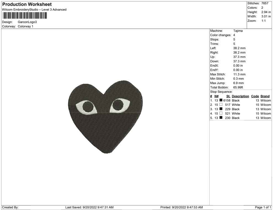273x210 pixels.
Task: Click the Color changes label
Action: point(221,35)
